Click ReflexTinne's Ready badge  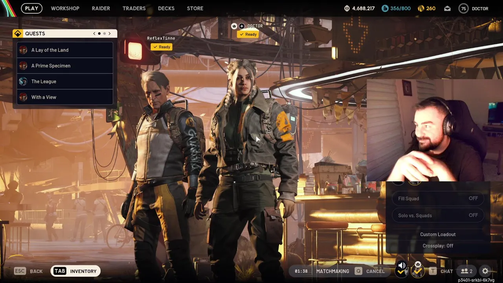point(162,47)
